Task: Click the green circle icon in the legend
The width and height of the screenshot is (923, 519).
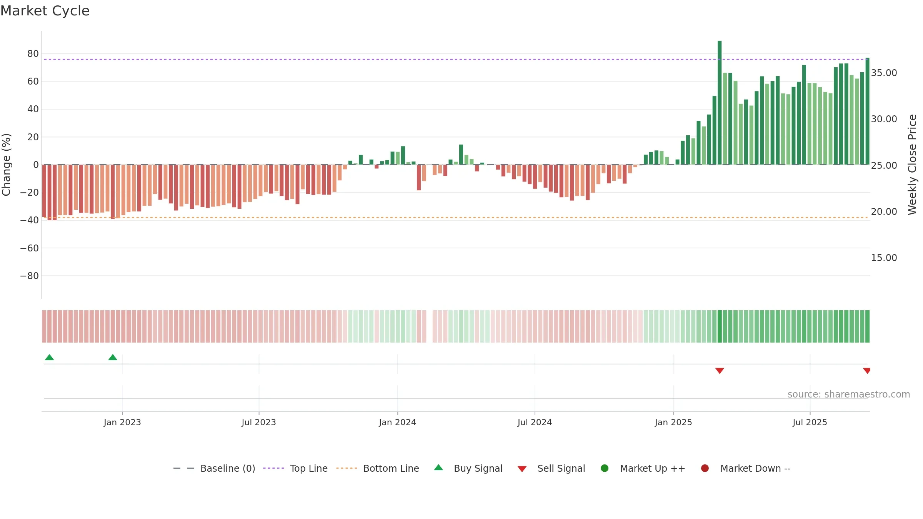Action: pyautogui.click(x=605, y=468)
